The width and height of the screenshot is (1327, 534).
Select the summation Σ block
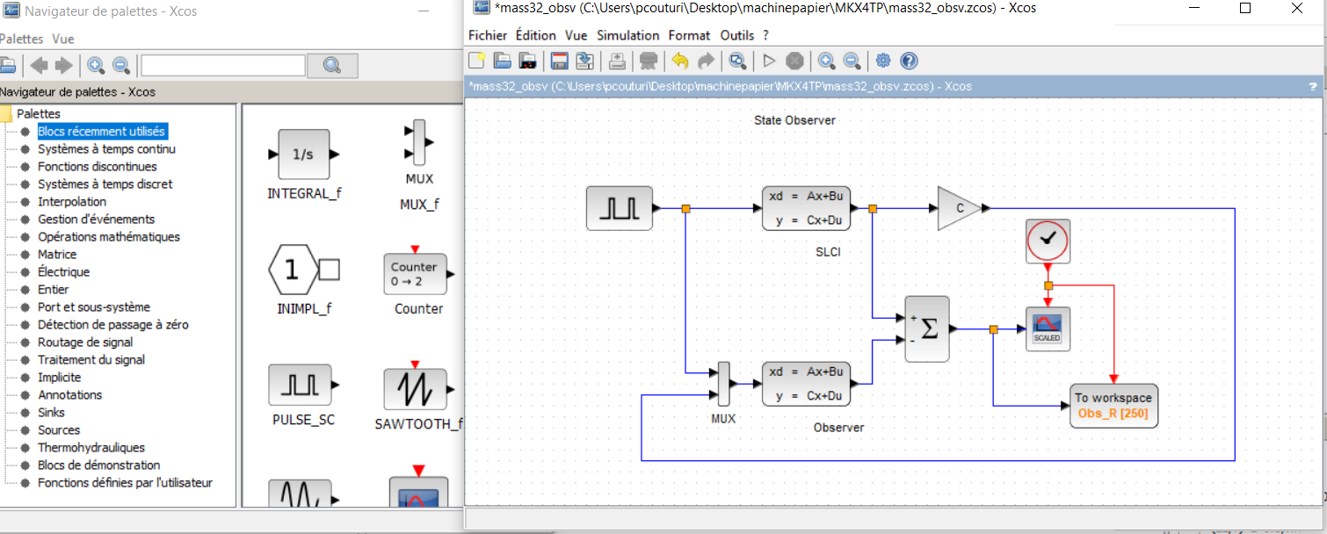point(927,329)
